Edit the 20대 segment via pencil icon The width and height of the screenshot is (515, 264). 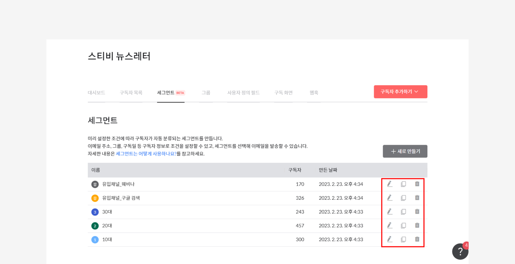click(390, 225)
